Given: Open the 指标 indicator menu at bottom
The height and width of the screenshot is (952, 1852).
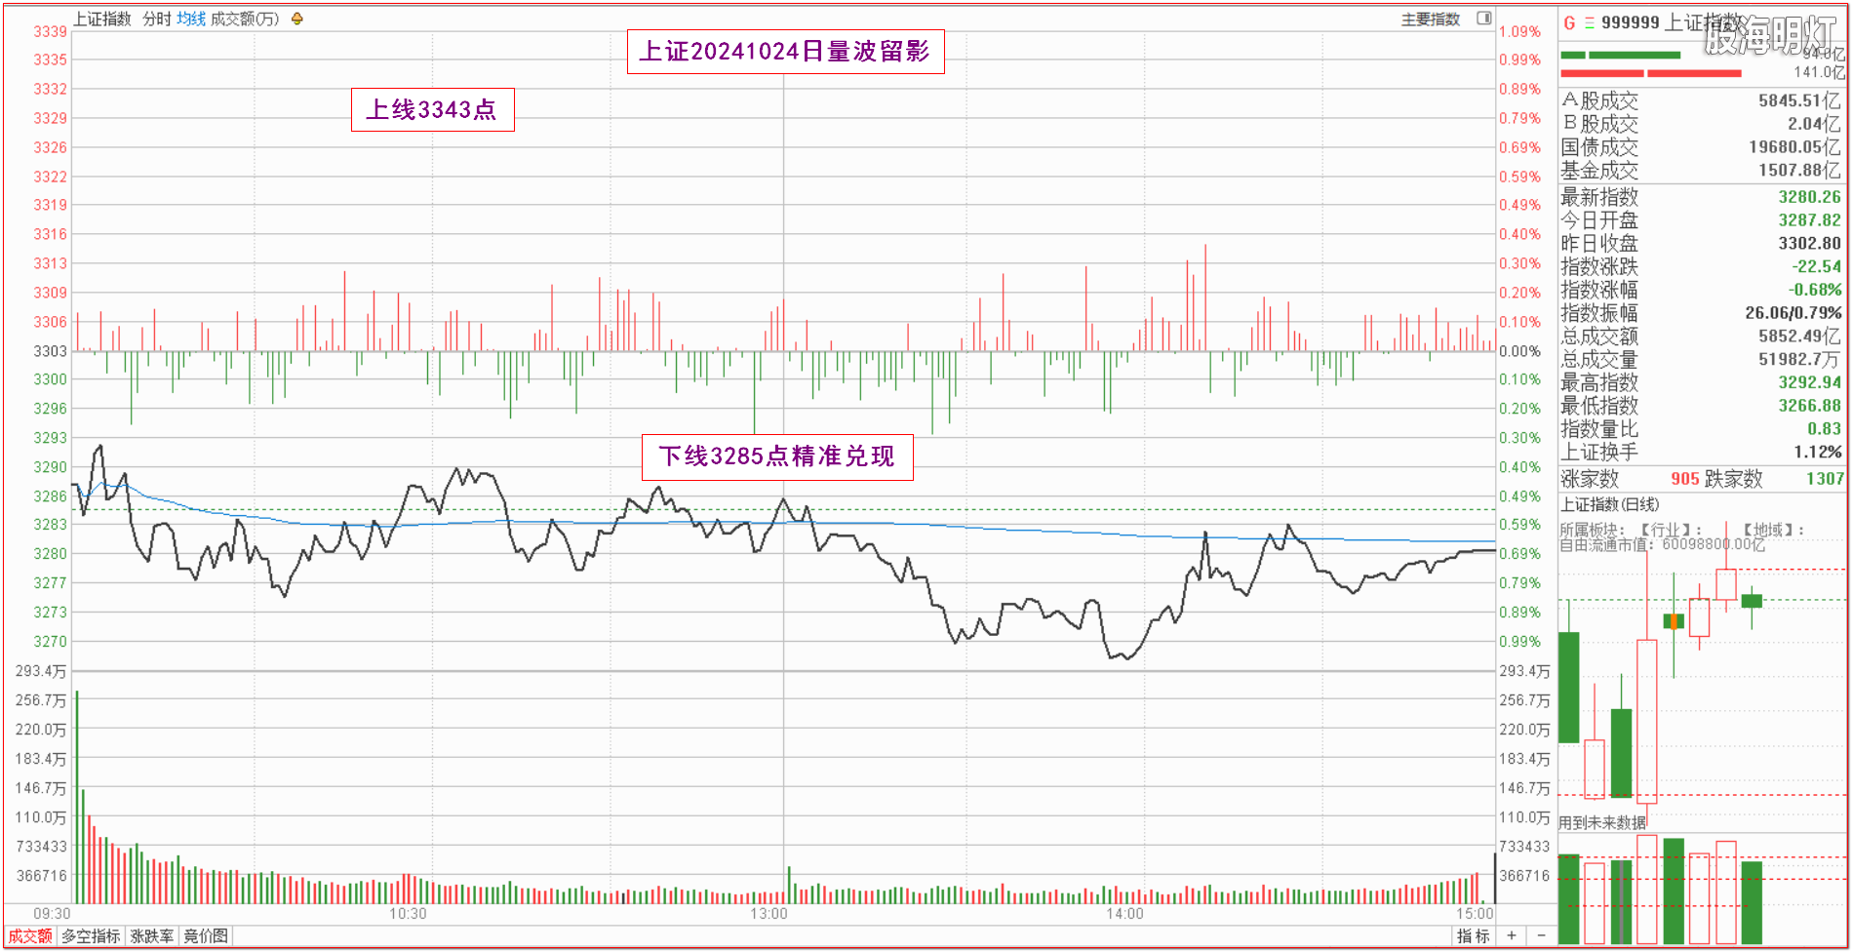Looking at the screenshot, I should [x=1473, y=935].
